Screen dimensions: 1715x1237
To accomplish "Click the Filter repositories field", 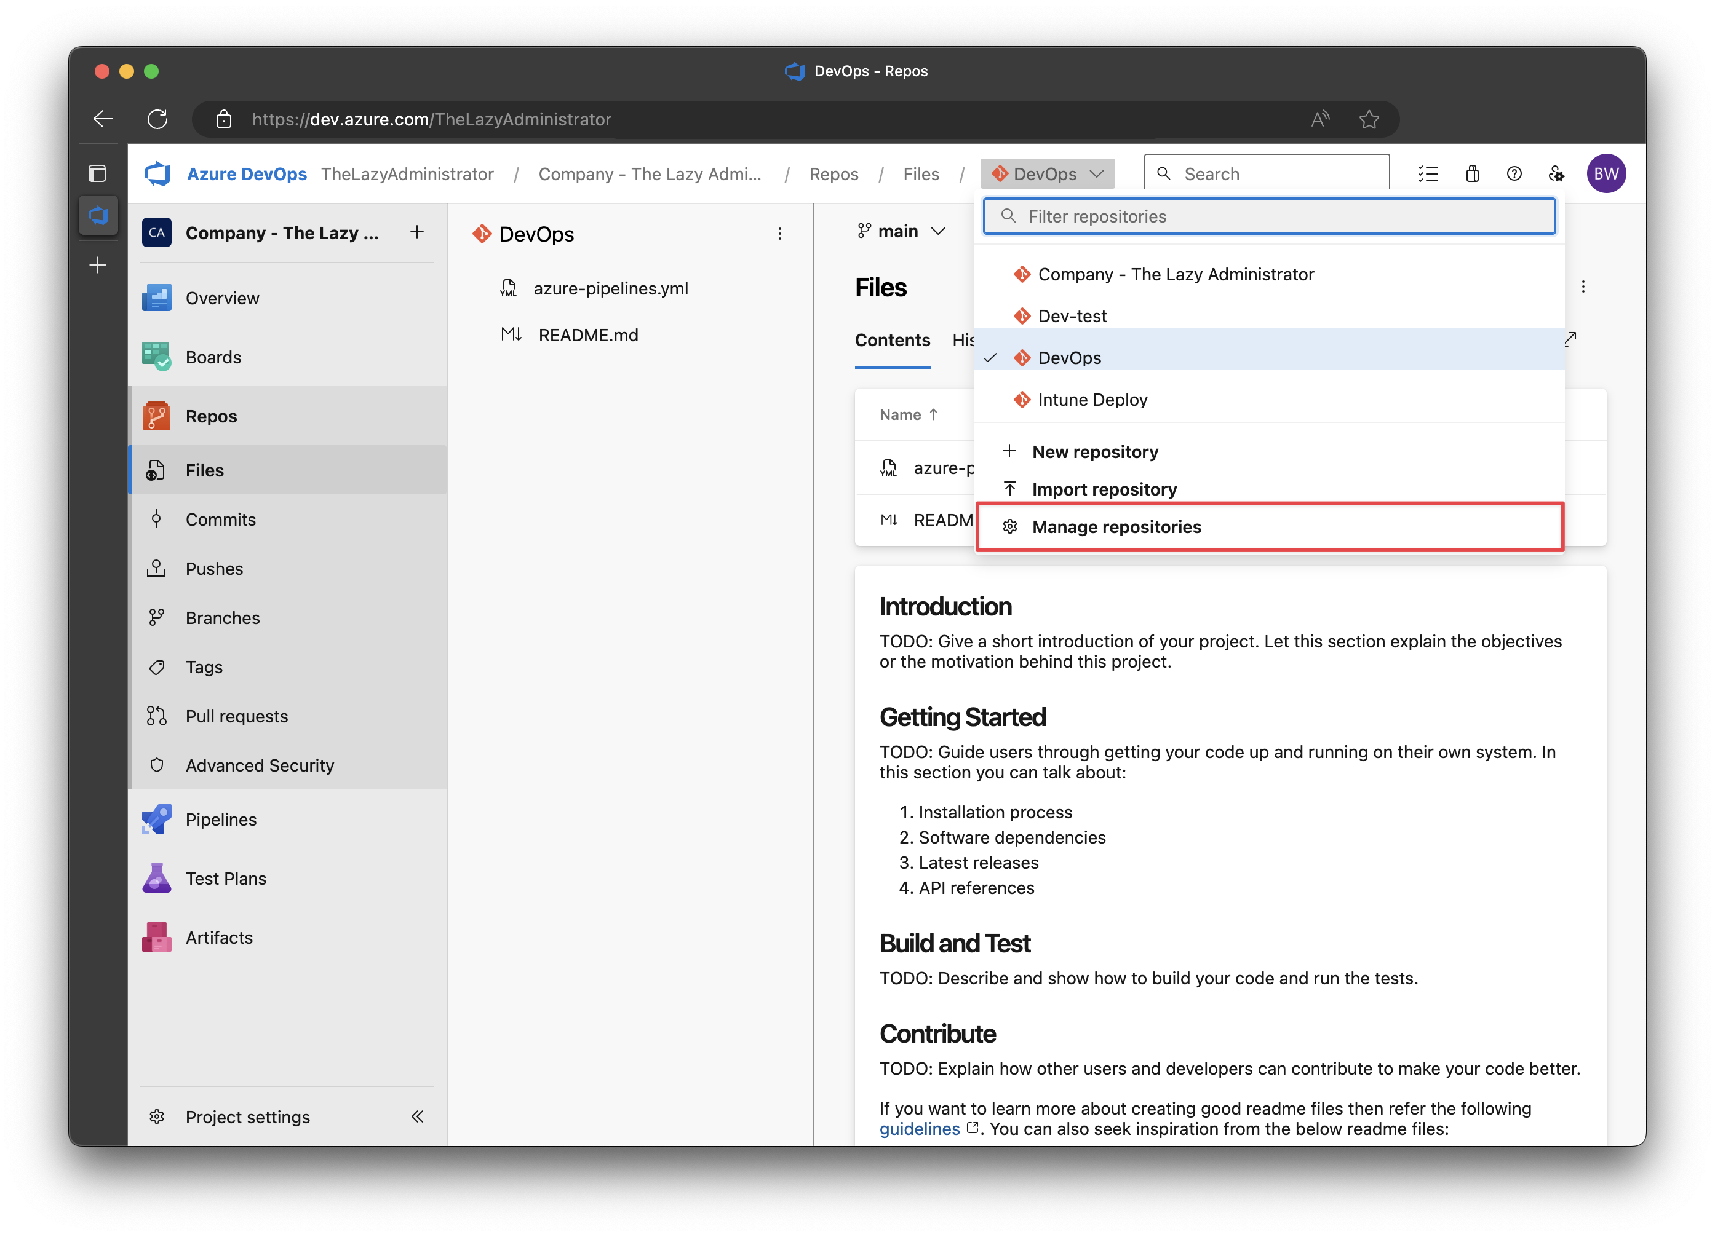I will tap(1269, 217).
